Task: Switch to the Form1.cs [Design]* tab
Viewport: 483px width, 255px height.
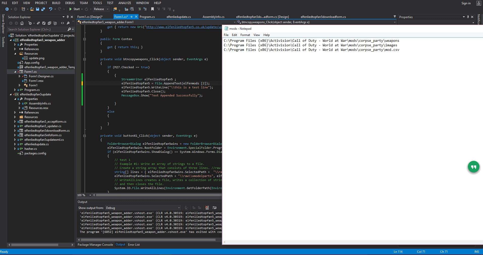Action: (90, 17)
